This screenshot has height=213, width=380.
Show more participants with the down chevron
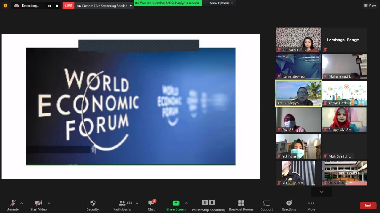pyautogui.click(x=321, y=192)
